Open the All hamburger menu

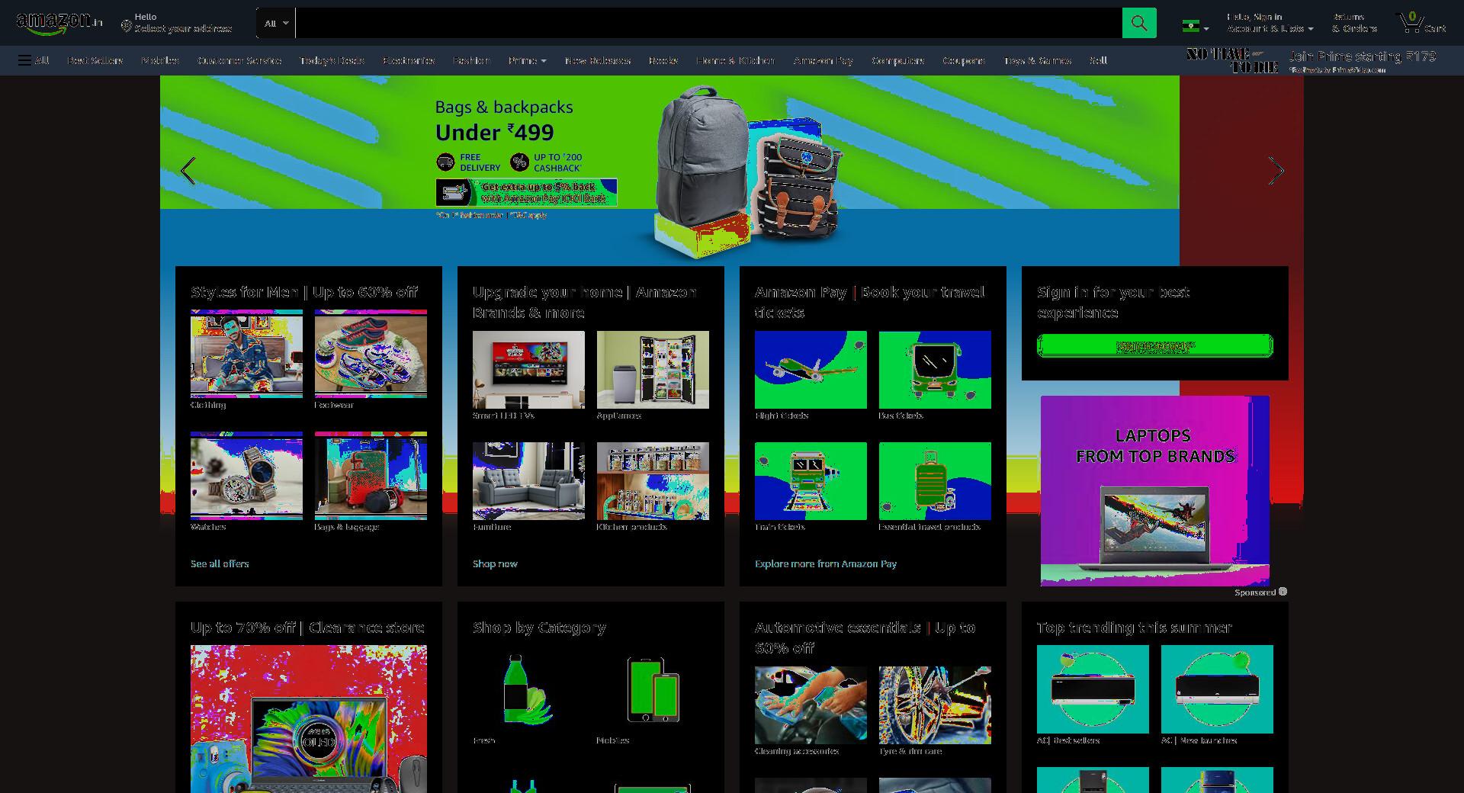click(34, 60)
